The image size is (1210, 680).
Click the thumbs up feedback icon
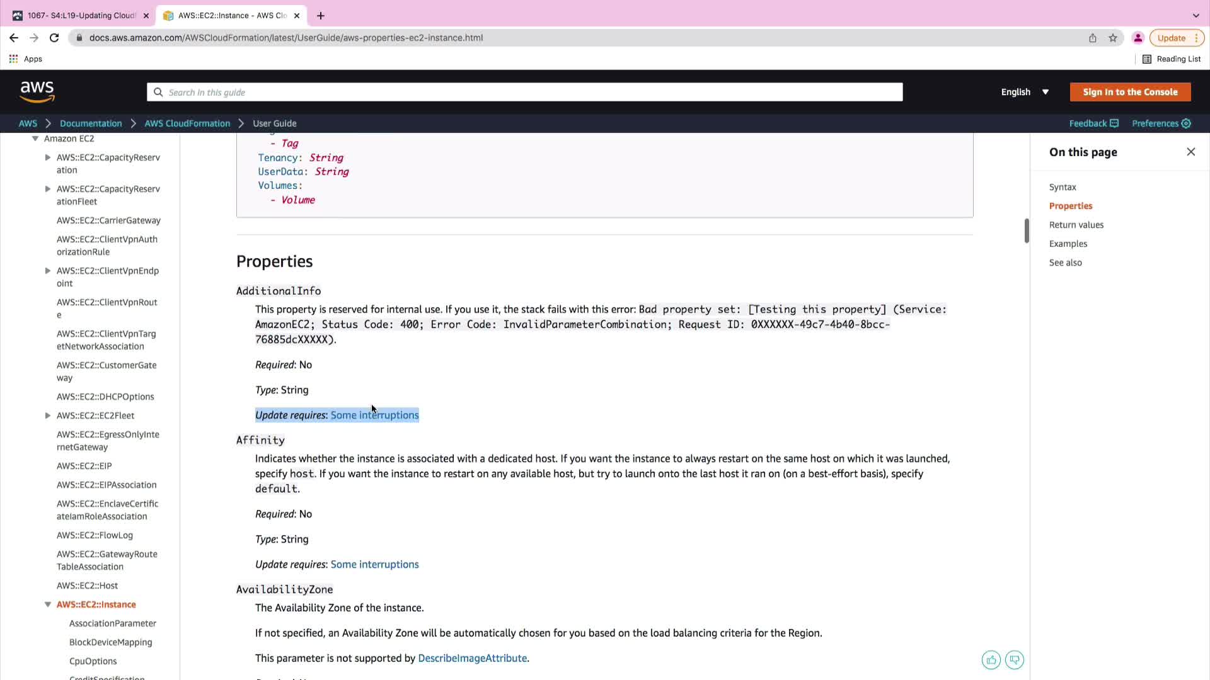point(991,660)
